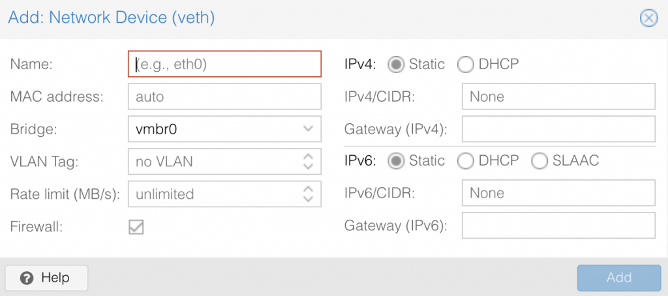668x296 pixels.
Task: Increase Rate limit with up arrow
Action: [x=308, y=188]
